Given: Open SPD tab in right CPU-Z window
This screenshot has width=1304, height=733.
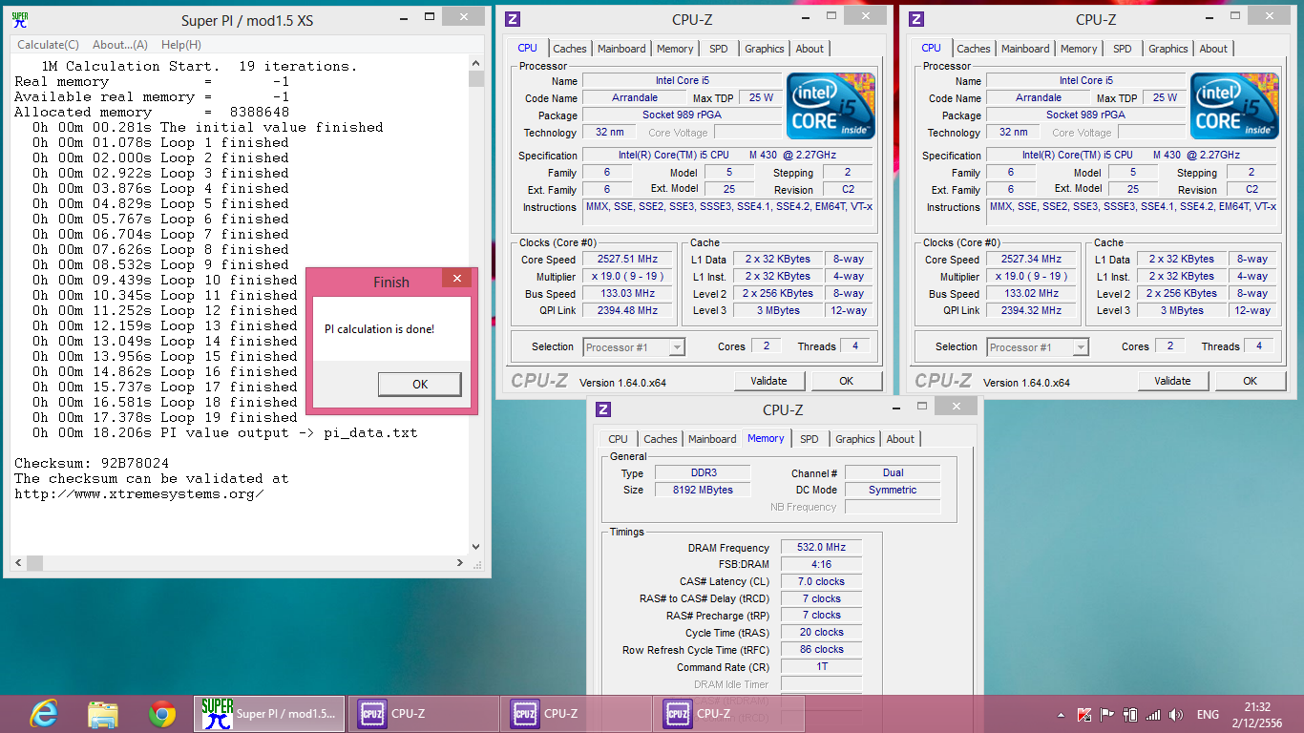Looking at the screenshot, I should click(x=1123, y=49).
